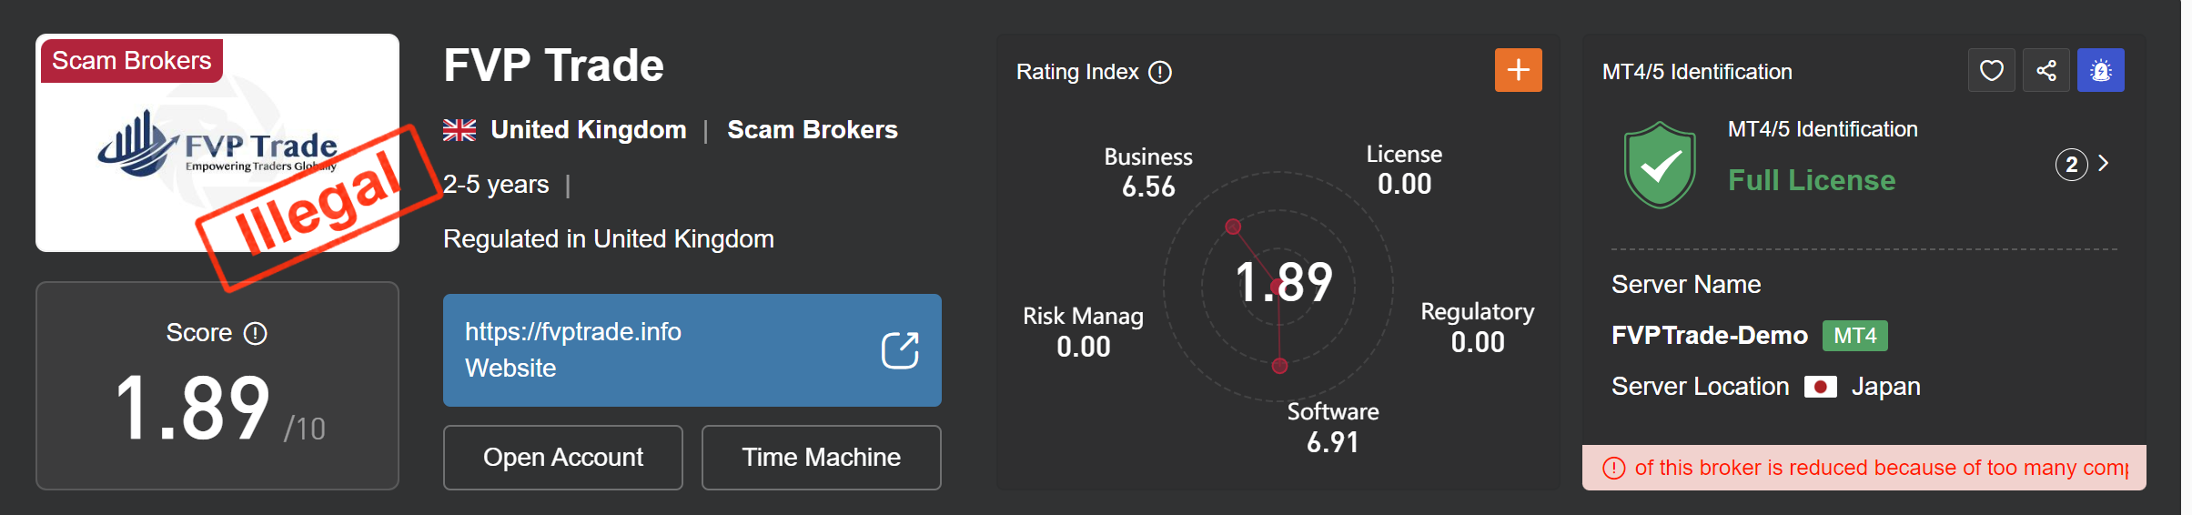
Task: Click the warning icon in the red notice
Action: pyautogui.click(x=1613, y=468)
